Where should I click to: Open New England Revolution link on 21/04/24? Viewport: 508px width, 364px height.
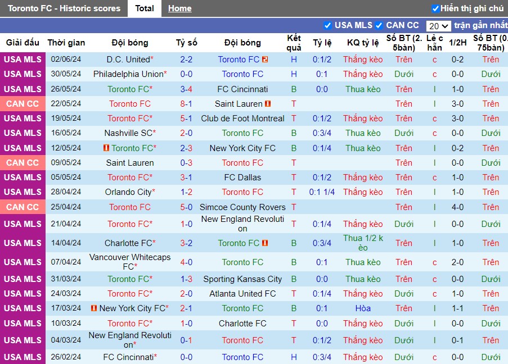[242, 224]
